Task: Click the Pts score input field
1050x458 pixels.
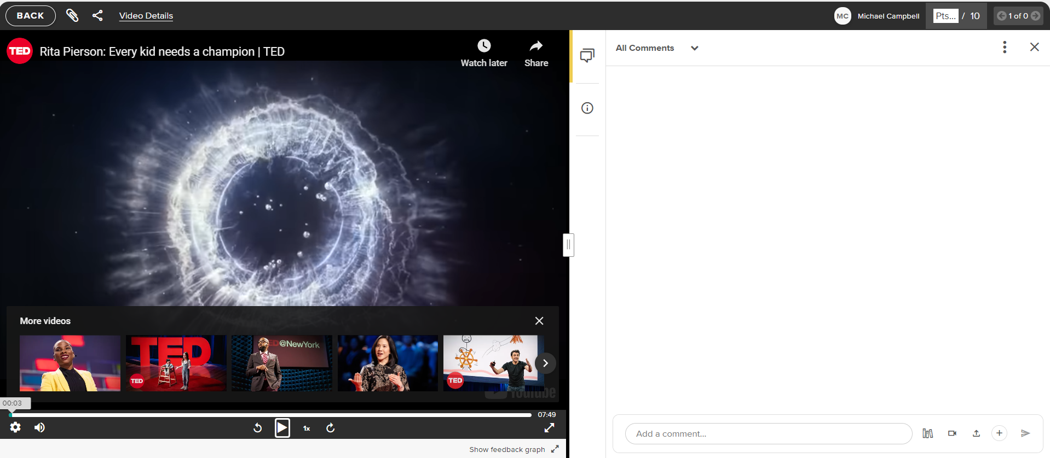Action: (x=945, y=16)
